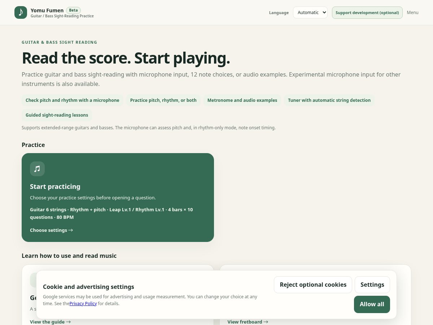Click 'Supports extended-range guitars and basses' note

coord(149,128)
